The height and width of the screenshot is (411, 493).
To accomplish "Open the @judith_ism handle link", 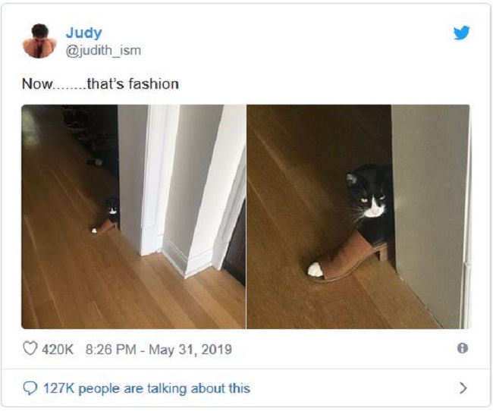I will 103,50.
